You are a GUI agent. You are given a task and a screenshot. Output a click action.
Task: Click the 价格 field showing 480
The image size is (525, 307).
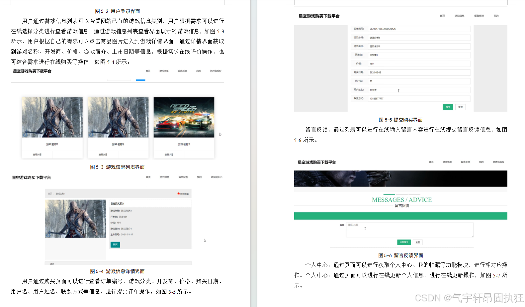(419, 63)
